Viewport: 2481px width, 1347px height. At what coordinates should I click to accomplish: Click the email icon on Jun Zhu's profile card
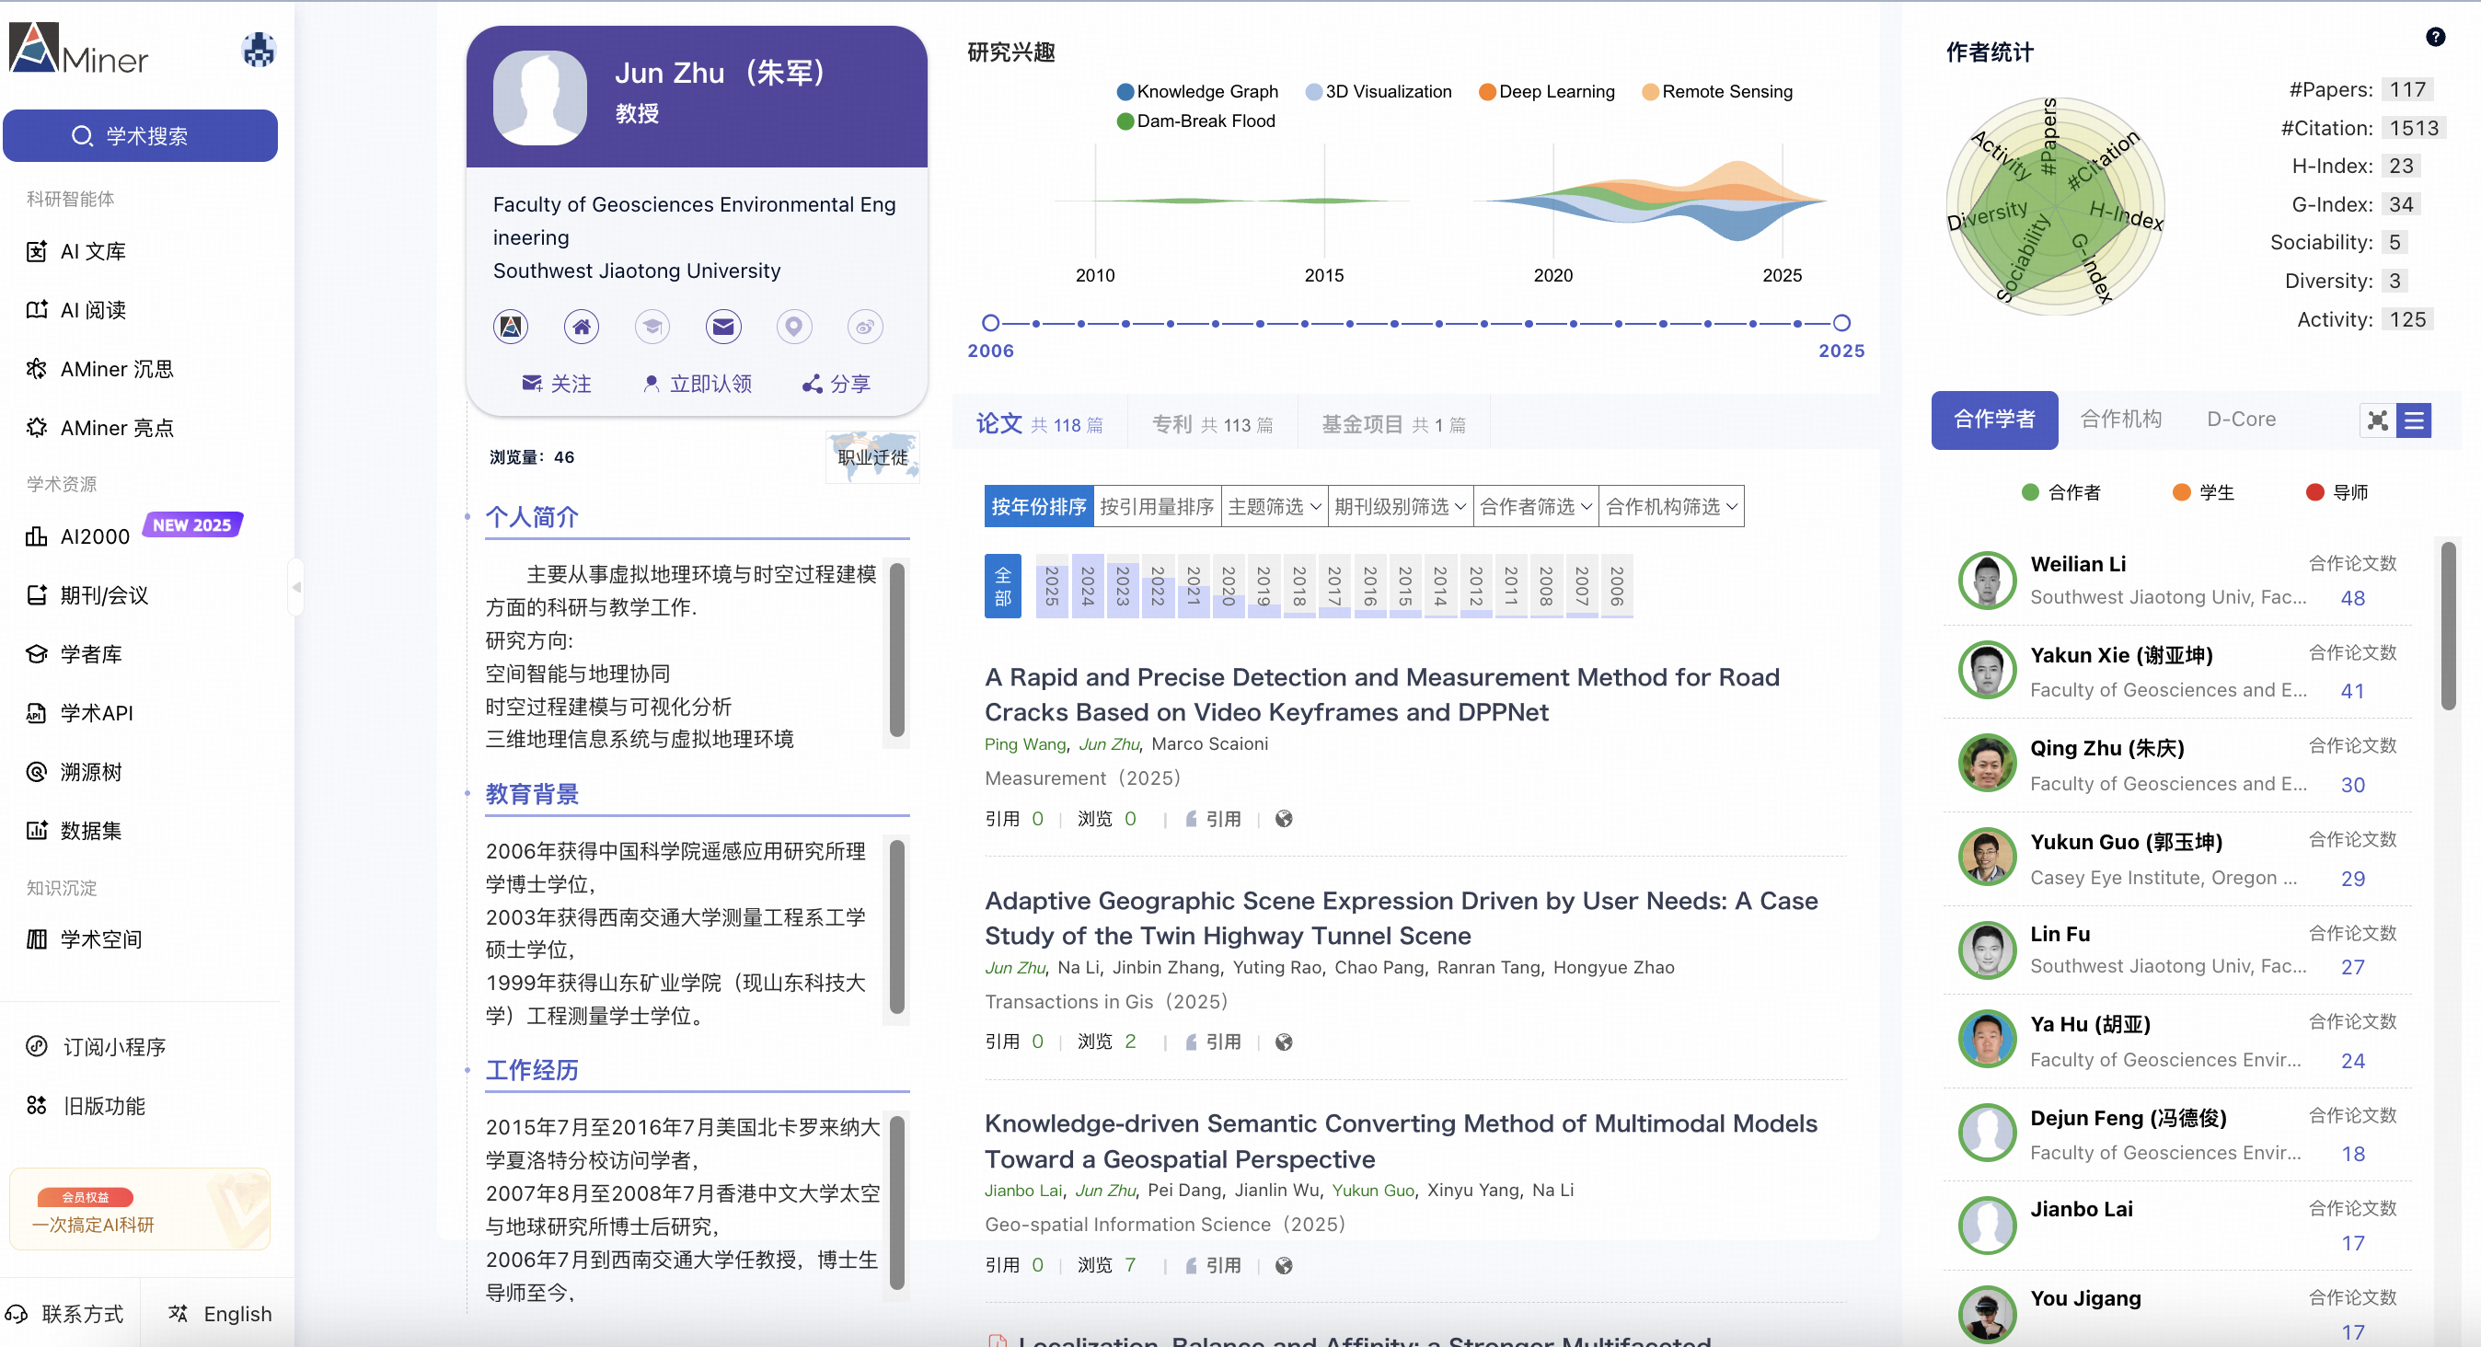pyautogui.click(x=723, y=327)
